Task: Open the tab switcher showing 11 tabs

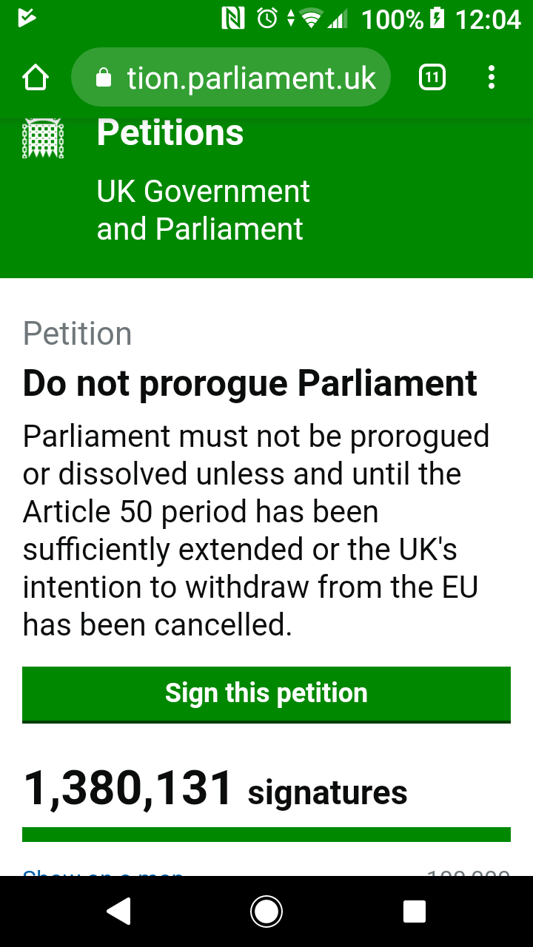Action: (x=432, y=78)
